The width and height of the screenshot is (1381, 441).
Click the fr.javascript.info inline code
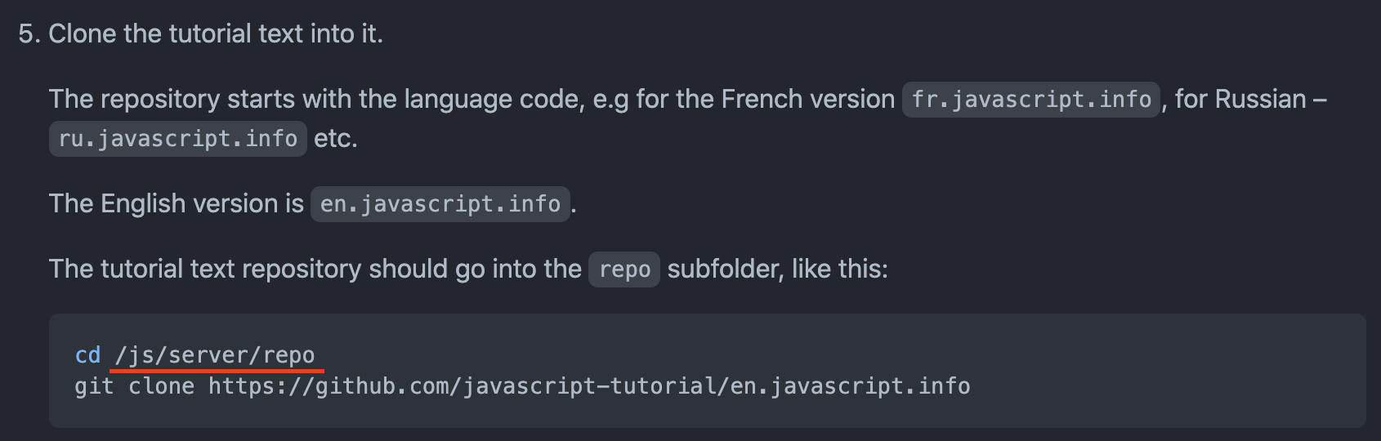[x=1031, y=100]
